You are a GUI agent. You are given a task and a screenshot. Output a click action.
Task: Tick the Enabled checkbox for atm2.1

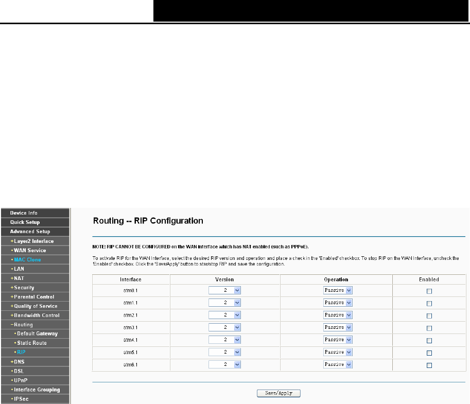click(x=429, y=315)
